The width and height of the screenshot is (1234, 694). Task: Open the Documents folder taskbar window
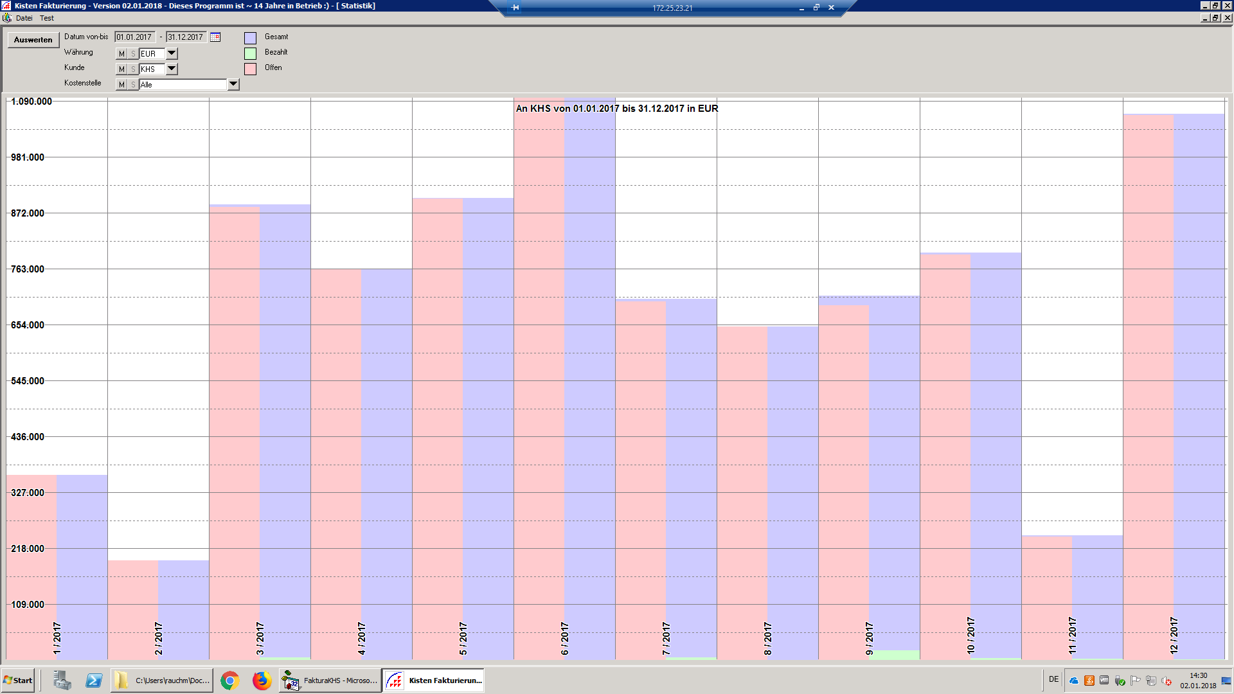click(x=162, y=681)
